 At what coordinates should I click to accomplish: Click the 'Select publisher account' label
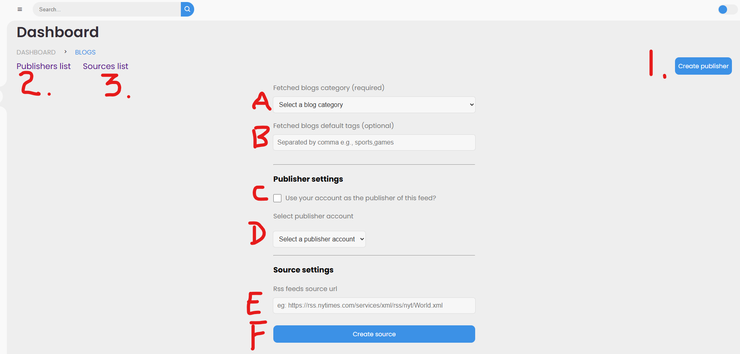(313, 216)
